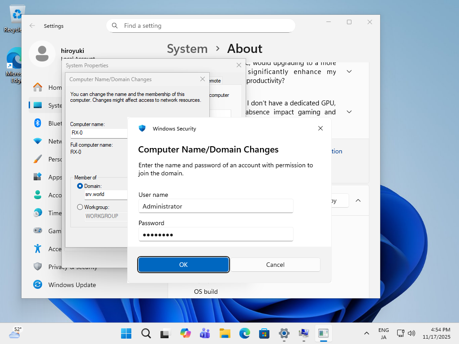Focus the Password field
The width and height of the screenshot is (459, 344).
point(216,235)
